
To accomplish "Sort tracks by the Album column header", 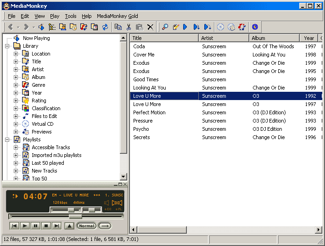I will pos(274,38).
